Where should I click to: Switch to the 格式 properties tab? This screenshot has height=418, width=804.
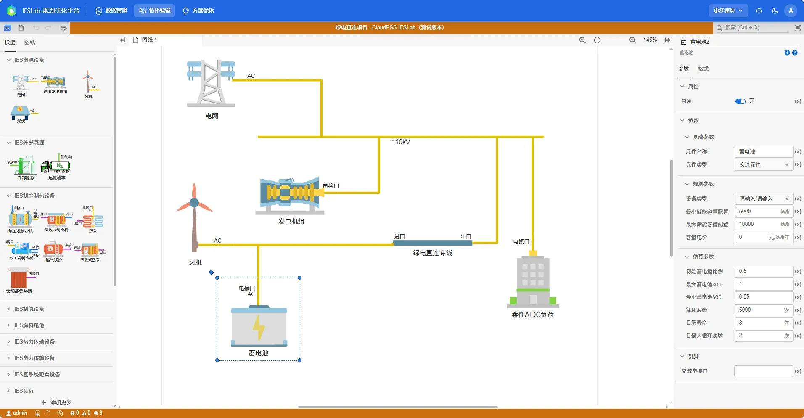(x=703, y=69)
